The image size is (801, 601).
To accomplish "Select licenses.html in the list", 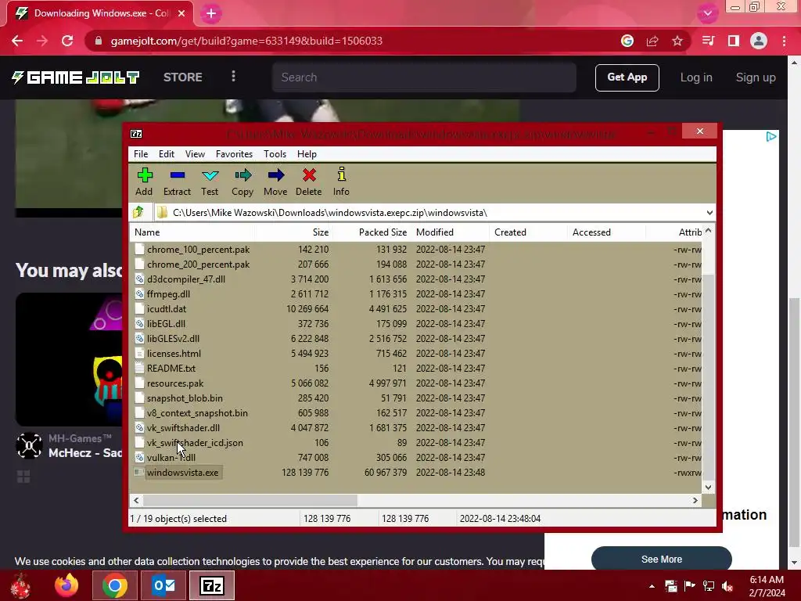I will (x=174, y=353).
